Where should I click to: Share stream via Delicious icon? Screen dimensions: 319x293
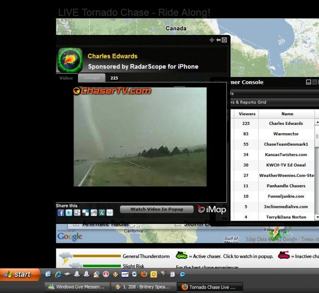[85, 213]
